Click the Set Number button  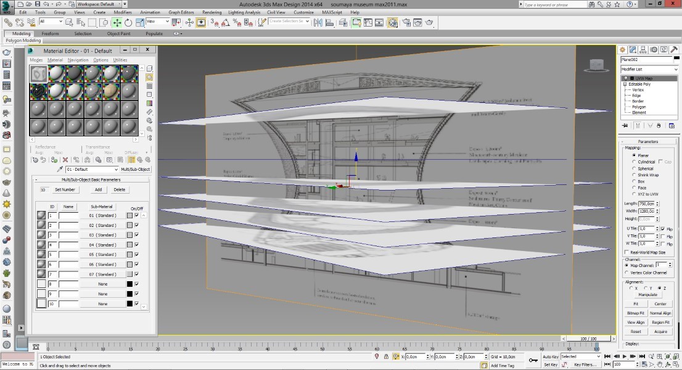click(x=65, y=190)
